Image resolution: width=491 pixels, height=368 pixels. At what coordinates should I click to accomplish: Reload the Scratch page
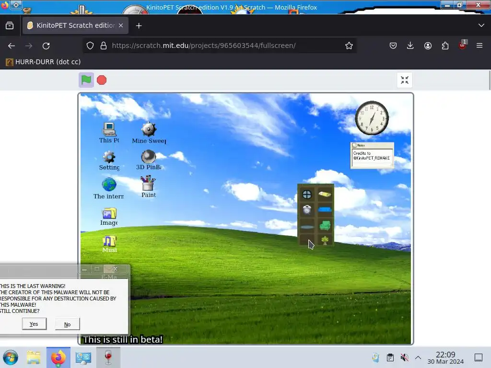46,46
